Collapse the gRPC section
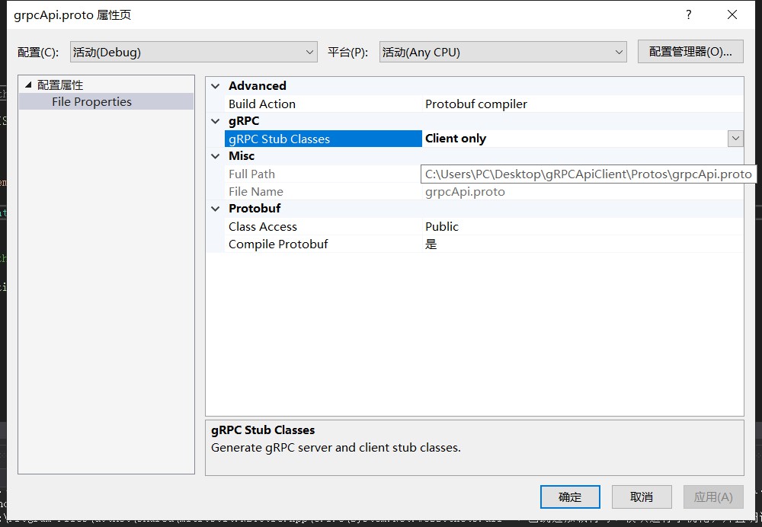 216,121
